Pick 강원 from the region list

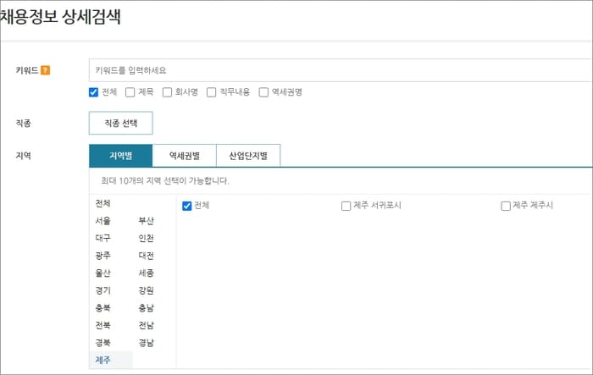click(146, 290)
